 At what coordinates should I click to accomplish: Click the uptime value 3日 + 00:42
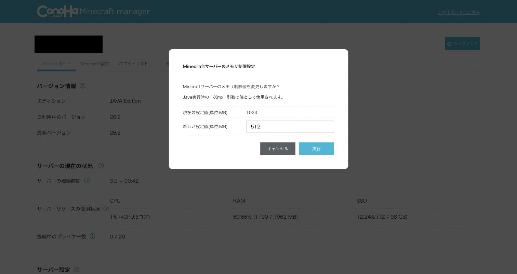(124, 181)
